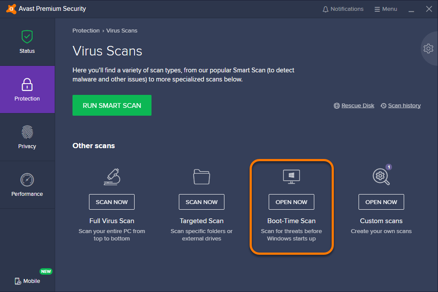Select the Protection shield icon
The height and width of the screenshot is (292, 438).
click(x=27, y=84)
